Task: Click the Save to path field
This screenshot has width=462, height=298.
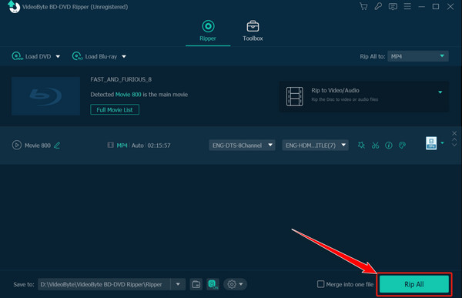Action: (104, 284)
